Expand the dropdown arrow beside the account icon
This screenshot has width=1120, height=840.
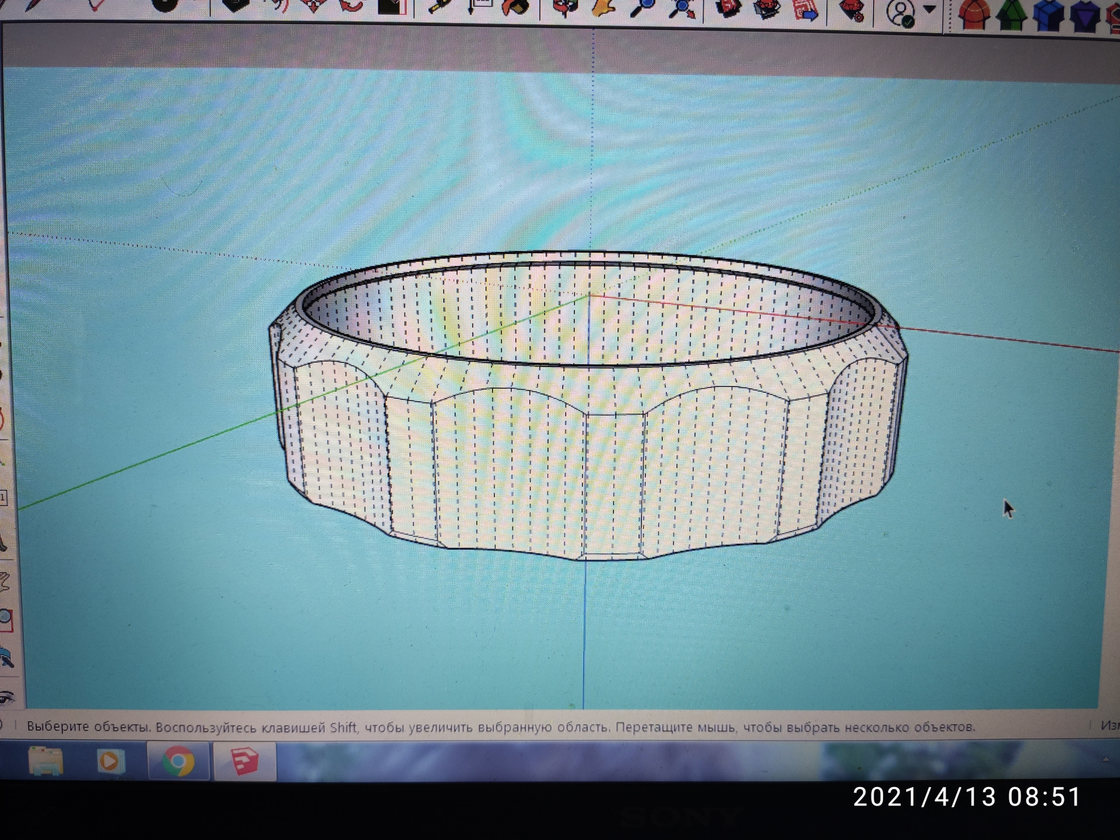tap(930, 10)
